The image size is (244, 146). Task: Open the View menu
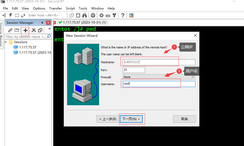point(25,8)
